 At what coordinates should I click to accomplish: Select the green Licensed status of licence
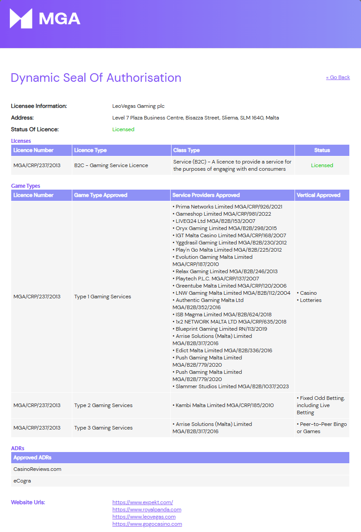(123, 129)
